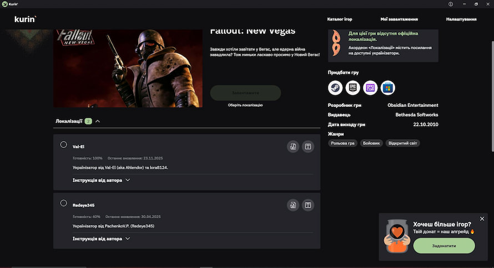Open Каталог ігор menu
Viewport: 494px width, 268px height.
(x=340, y=19)
